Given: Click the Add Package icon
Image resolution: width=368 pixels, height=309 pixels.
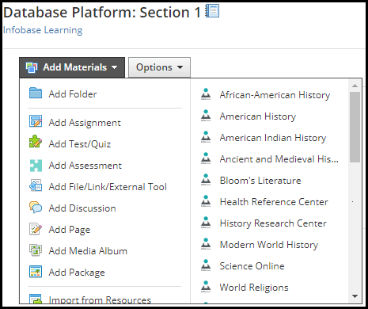Looking at the screenshot, I should [36, 272].
